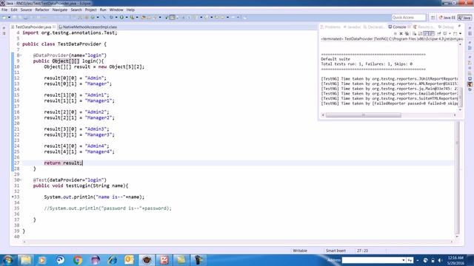Viewport: 474px width, 266px height.
Task: Open Windows Media Player from the taskbar
Action: click(42, 260)
